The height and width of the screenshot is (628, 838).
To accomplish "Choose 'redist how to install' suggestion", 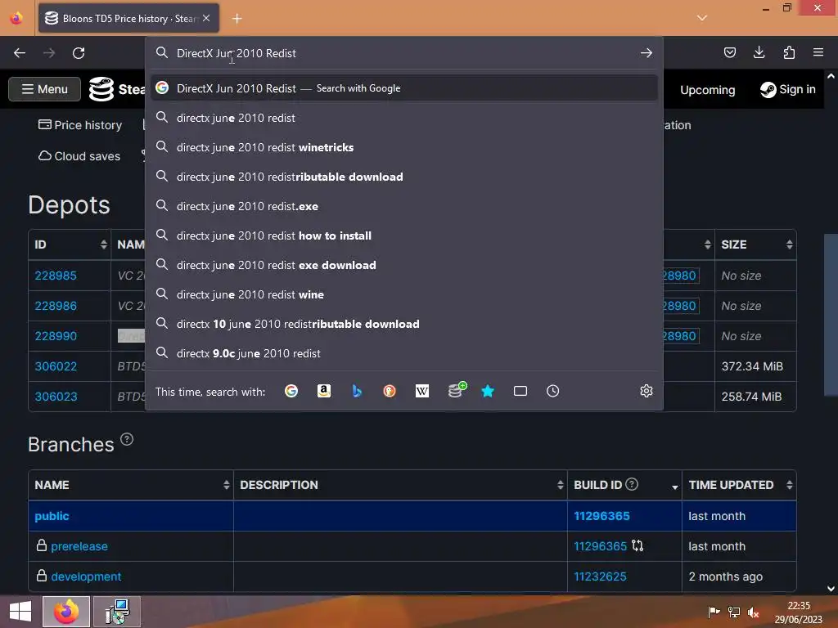I will pyautogui.click(x=404, y=235).
